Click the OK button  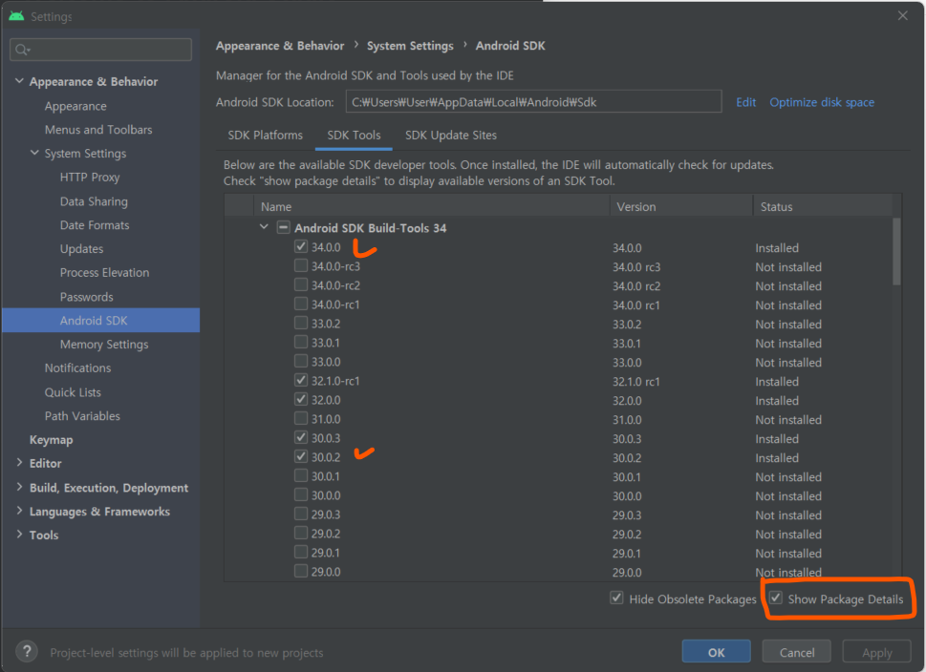tap(716, 652)
